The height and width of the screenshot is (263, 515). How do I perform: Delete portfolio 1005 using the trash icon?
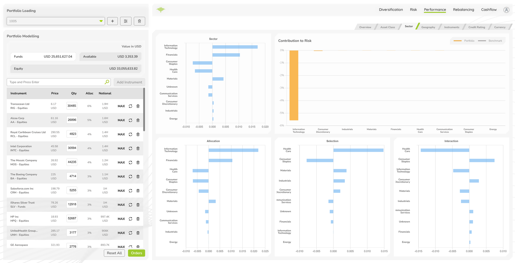point(139,21)
